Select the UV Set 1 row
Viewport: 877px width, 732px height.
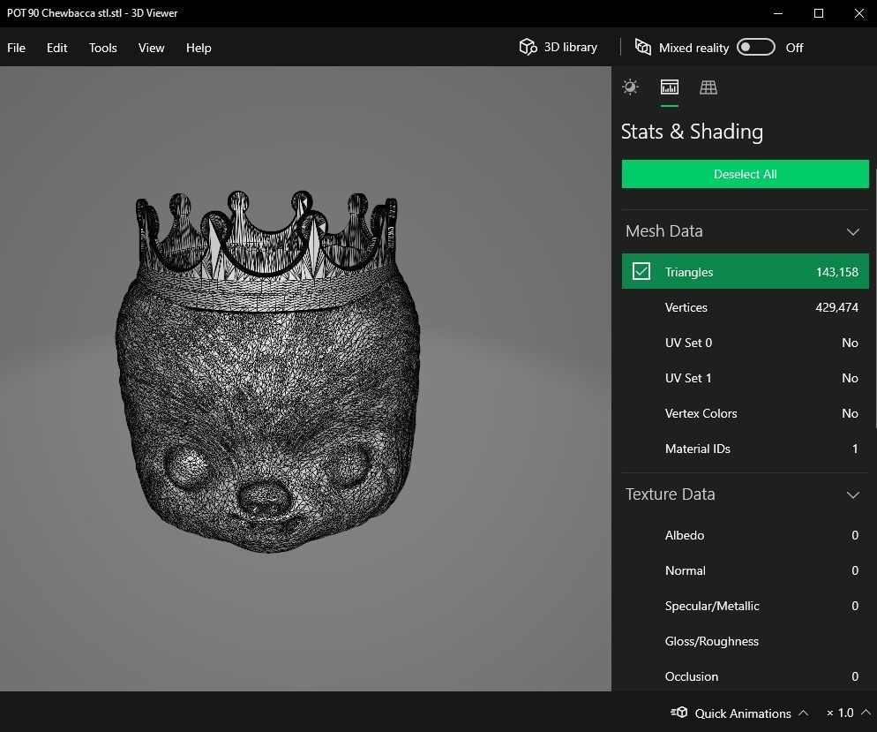(745, 378)
